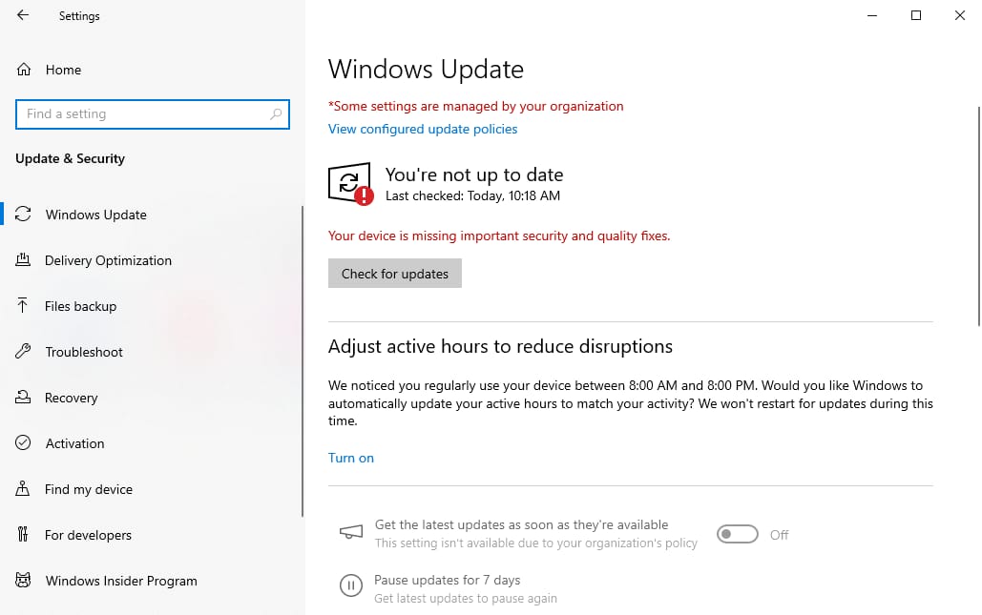Click the Find my device icon

coord(24,489)
